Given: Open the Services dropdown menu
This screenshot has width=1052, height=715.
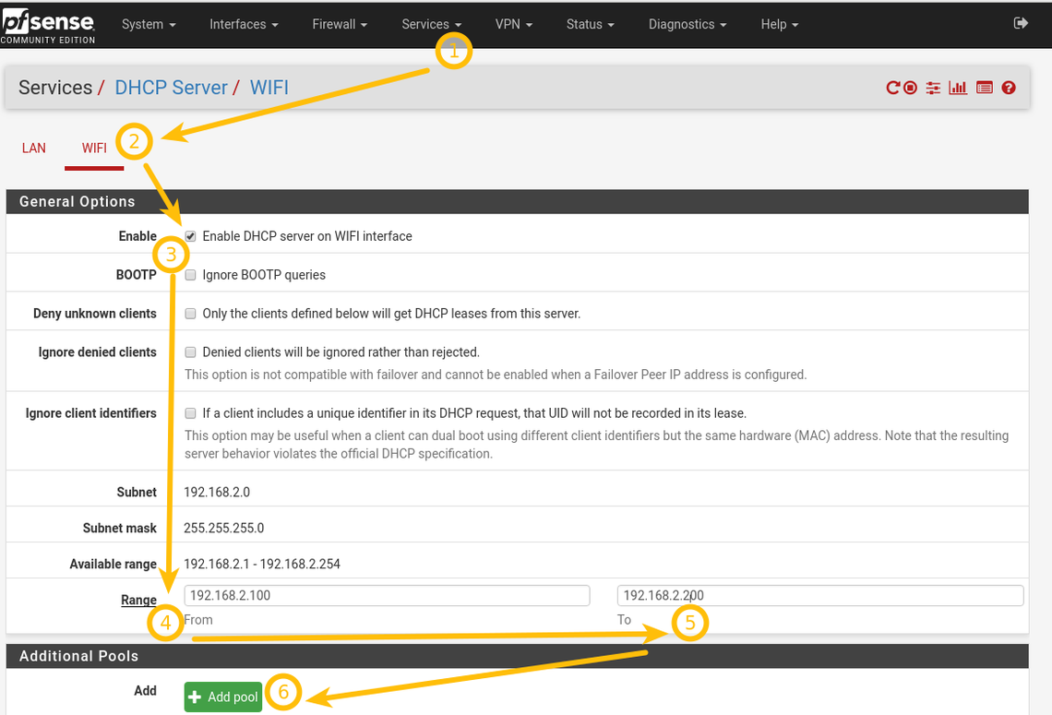Looking at the screenshot, I should [x=431, y=24].
